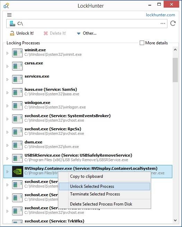Screen dimensions: 182x227
Task: Expand svchost SystemEventsBroker entry
Action: tap(7, 119)
